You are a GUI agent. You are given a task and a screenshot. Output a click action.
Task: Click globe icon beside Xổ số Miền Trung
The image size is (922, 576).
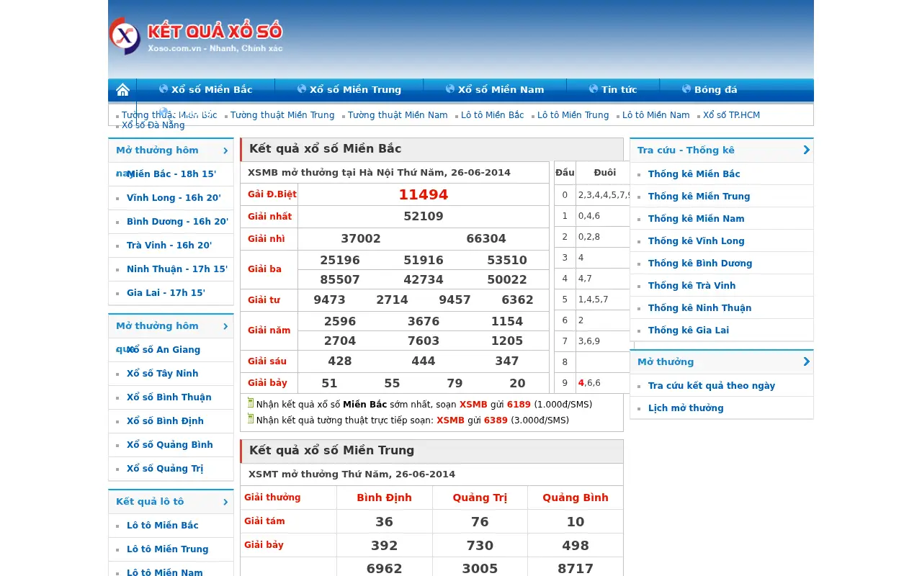pyautogui.click(x=302, y=89)
